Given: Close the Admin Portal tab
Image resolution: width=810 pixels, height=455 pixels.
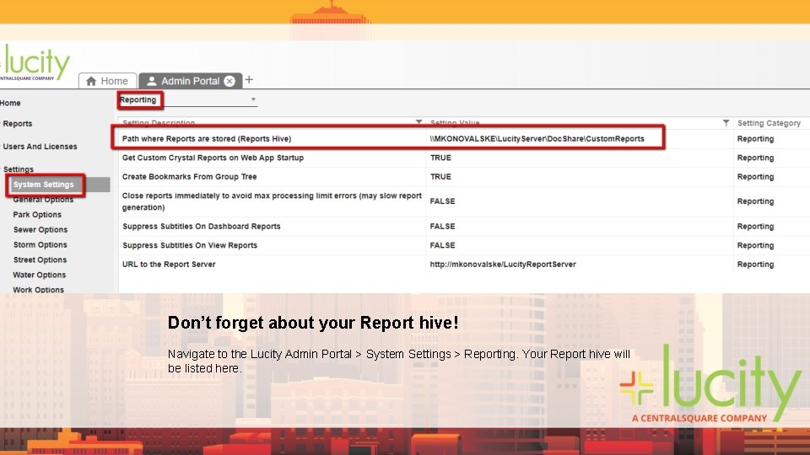Looking at the screenshot, I should point(229,81).
